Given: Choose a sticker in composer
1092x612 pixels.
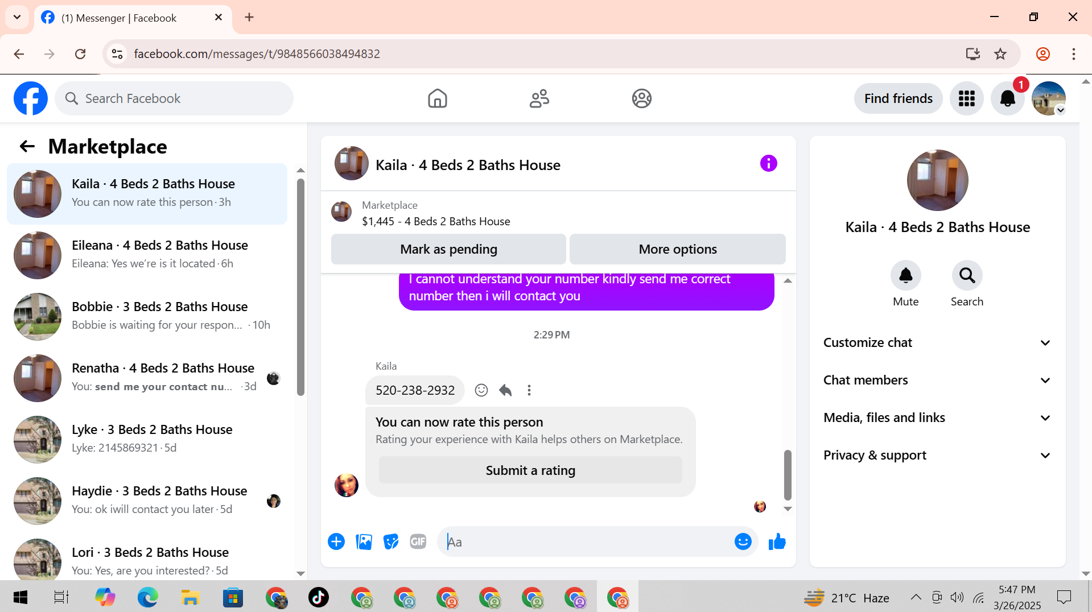Looking at the screenshot, I should pyautogui.click(x=391, y=542).
